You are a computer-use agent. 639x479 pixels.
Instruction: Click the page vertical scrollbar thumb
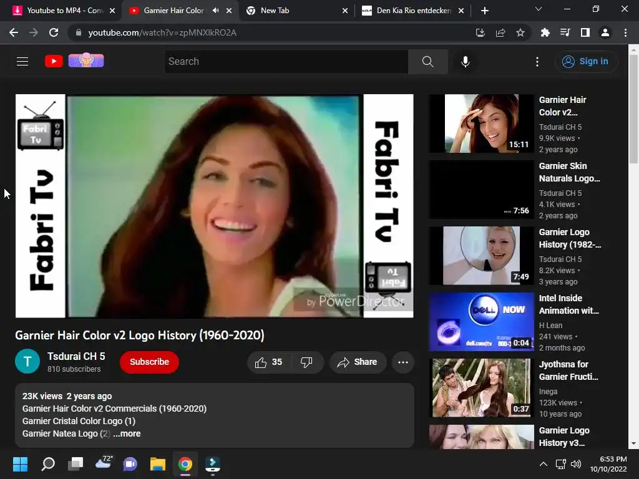coord(633,109)
